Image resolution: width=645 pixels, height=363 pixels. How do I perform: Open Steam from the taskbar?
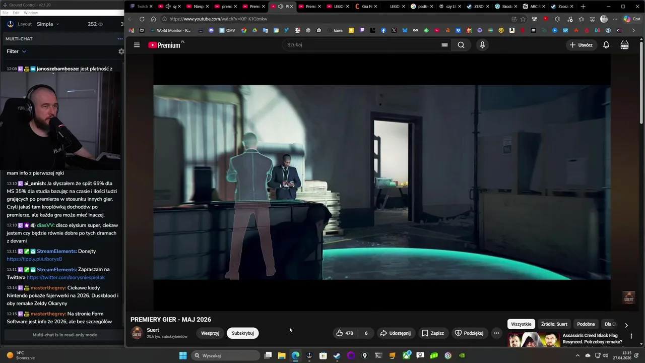coord(337,355)
